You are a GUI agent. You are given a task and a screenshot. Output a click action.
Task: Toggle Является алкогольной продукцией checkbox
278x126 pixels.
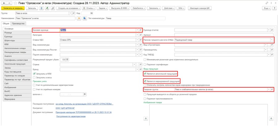pyautogui.click(x=145, y=74)
